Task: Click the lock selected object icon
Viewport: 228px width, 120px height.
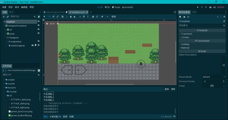Action: 93,16
